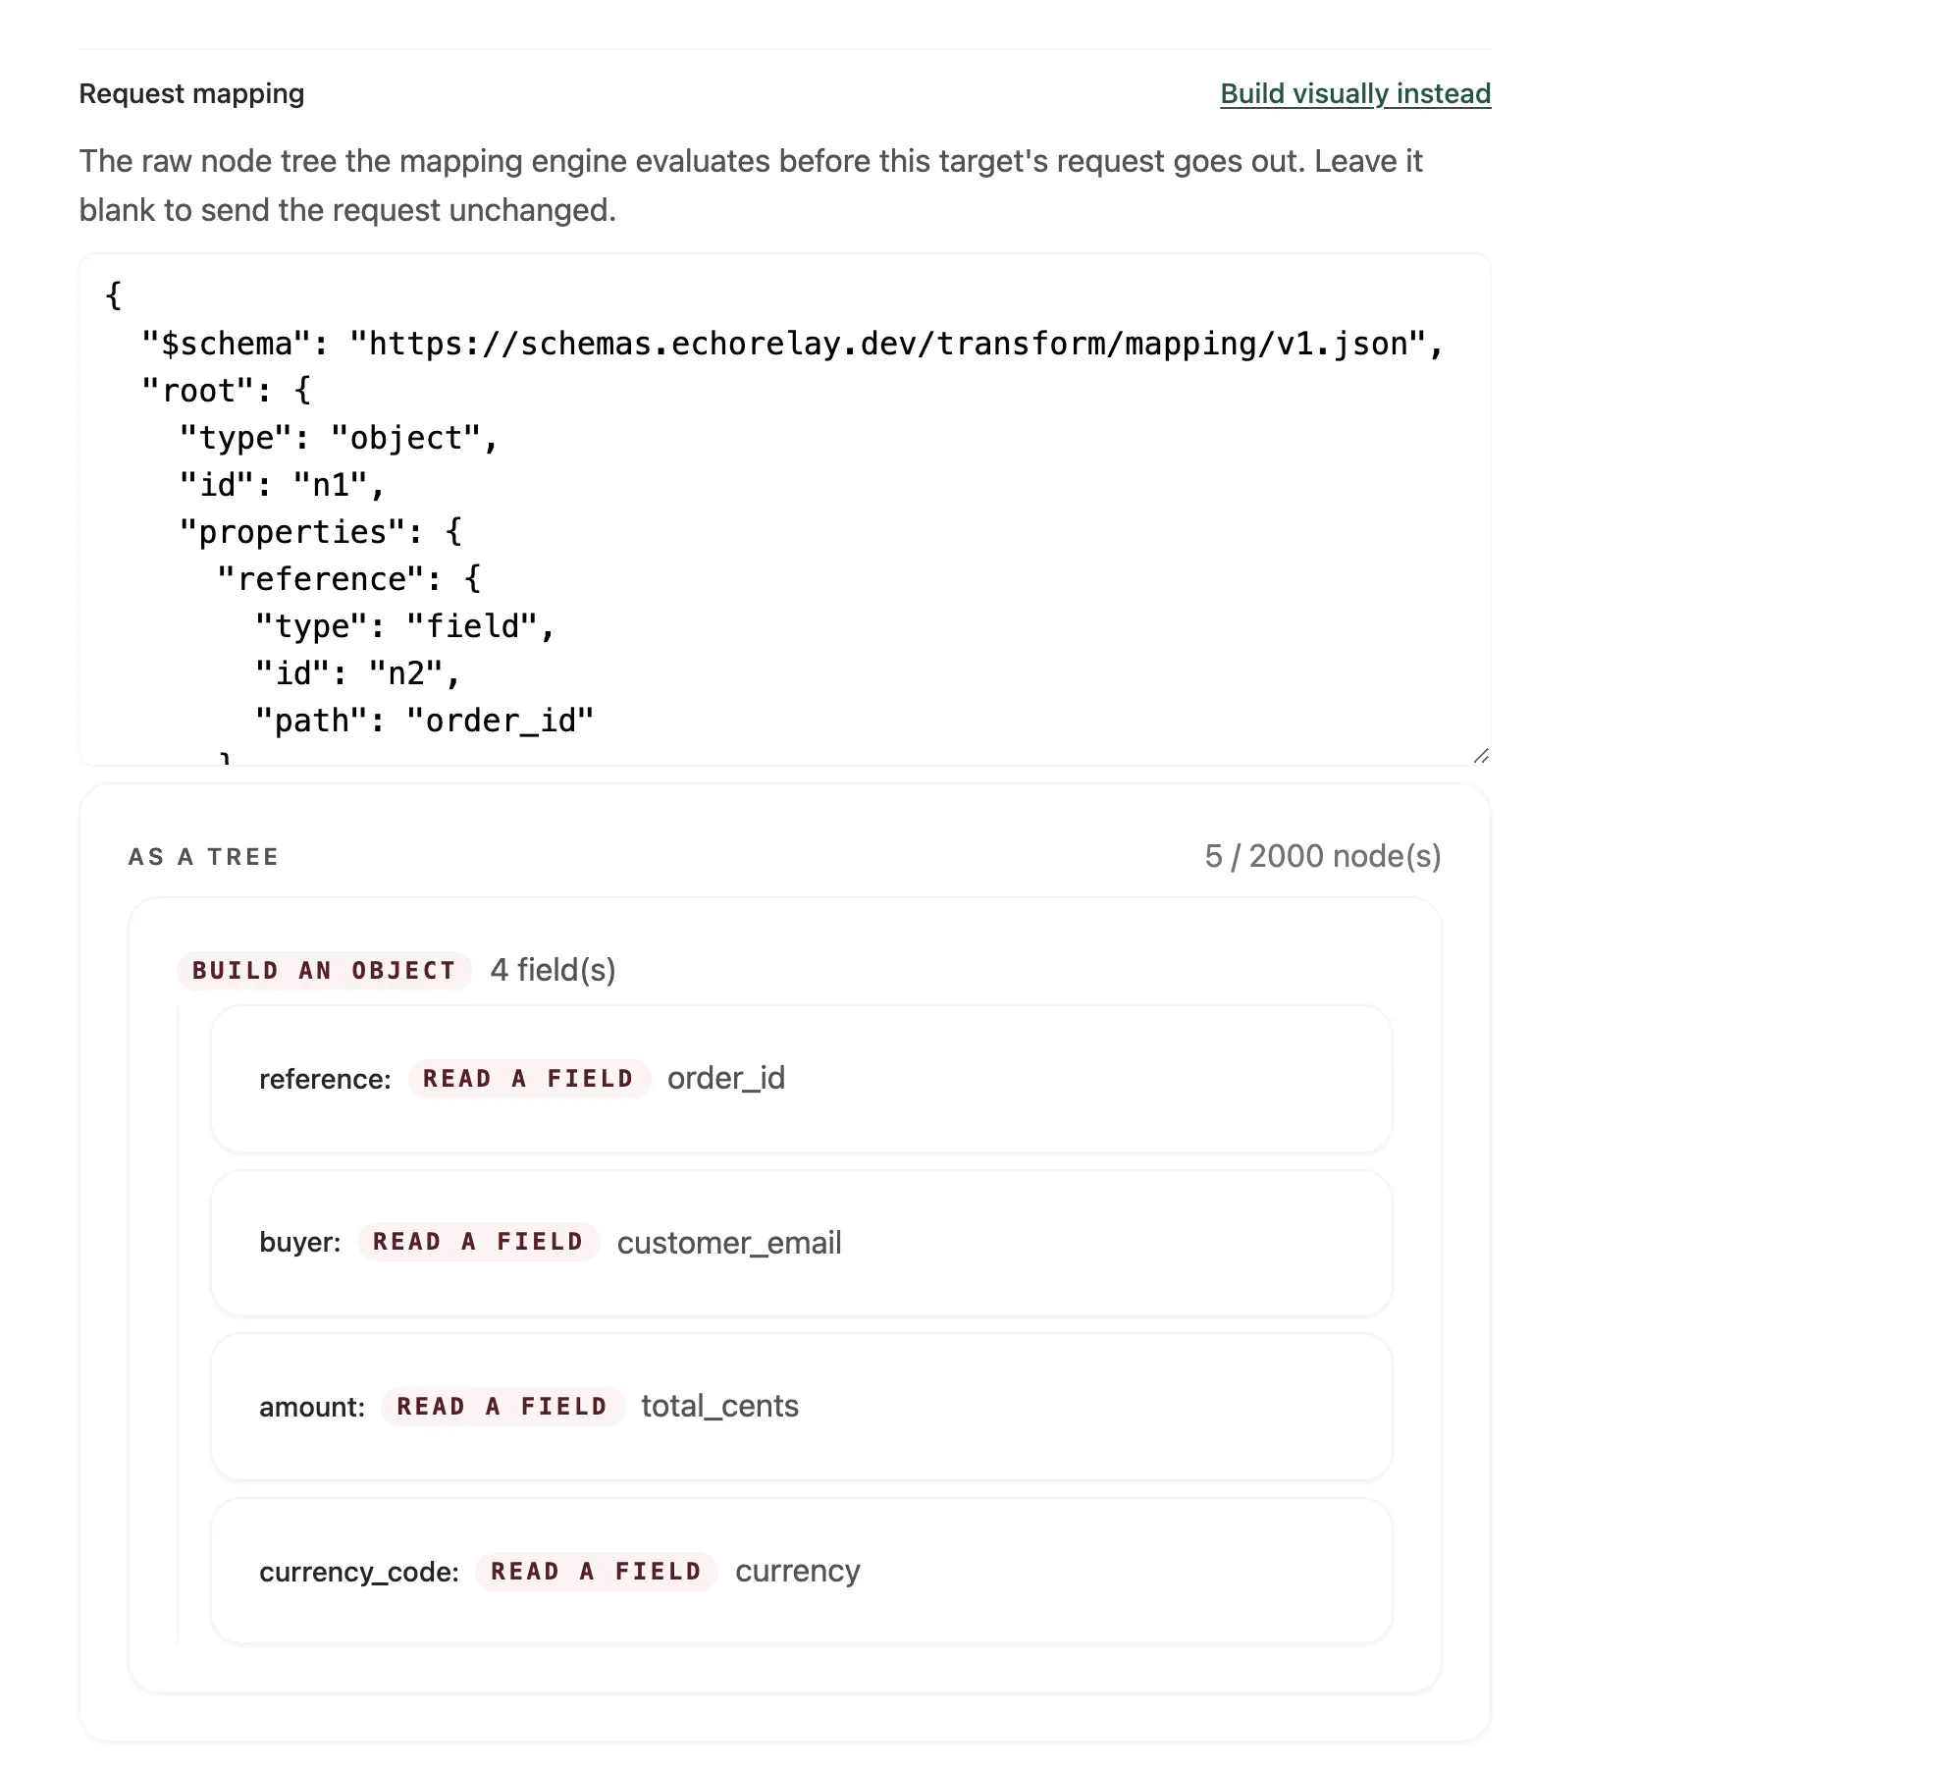Click the 'currency_code:' key label in tree

(359, 1572)
